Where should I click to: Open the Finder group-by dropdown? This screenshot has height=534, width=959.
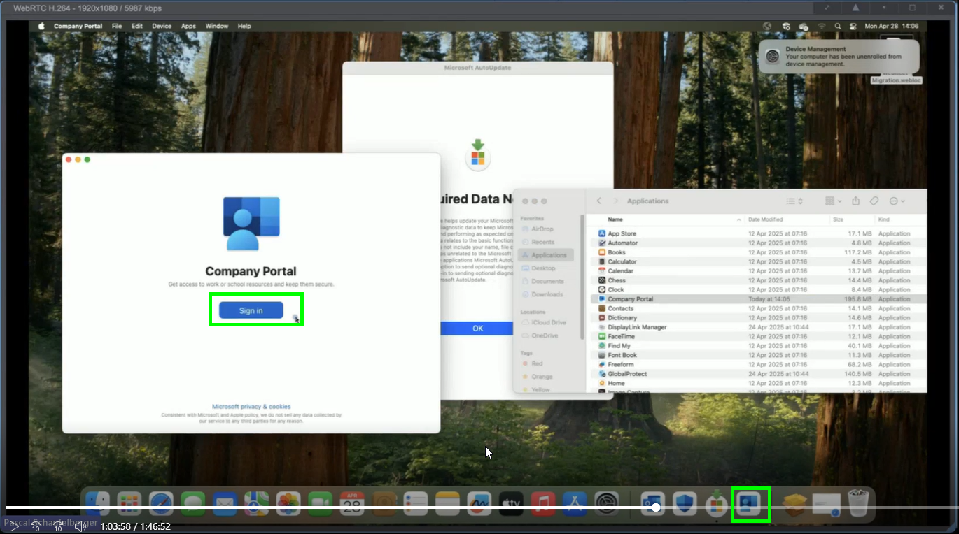point(833,201)
